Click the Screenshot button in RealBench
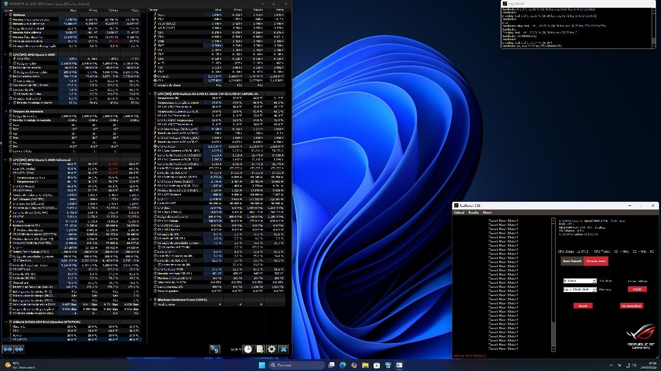This screenshot has height=371, width=661. tap(631, 305)
